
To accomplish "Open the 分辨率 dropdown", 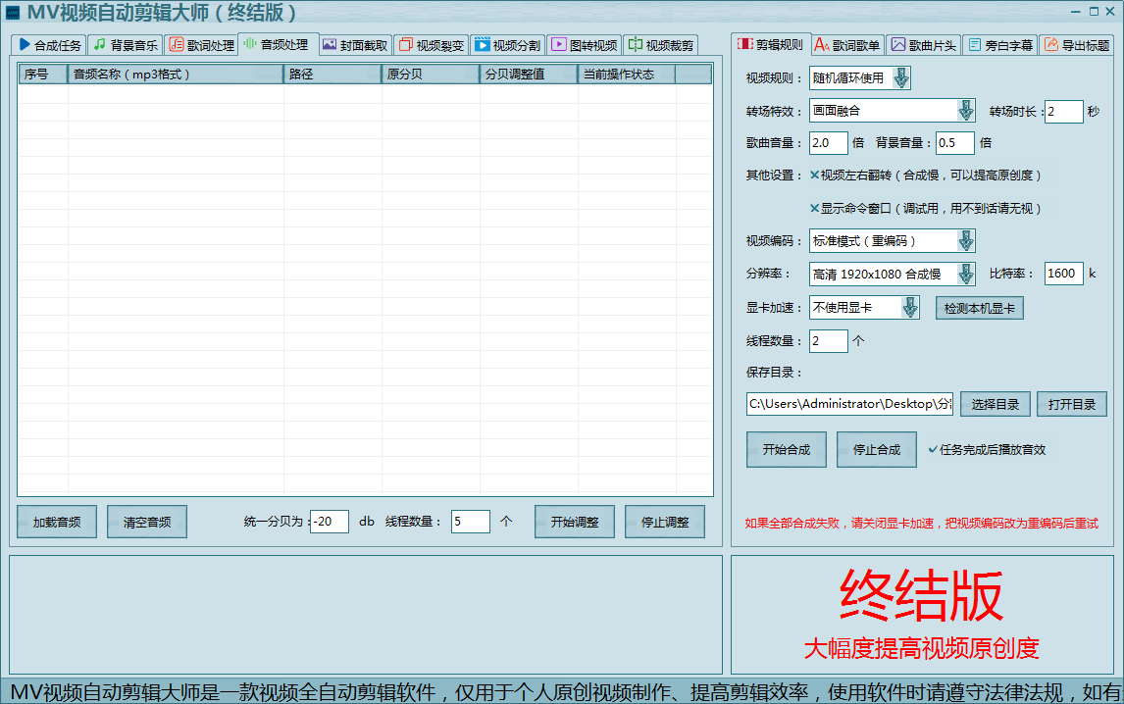I will tap(965, 274).
